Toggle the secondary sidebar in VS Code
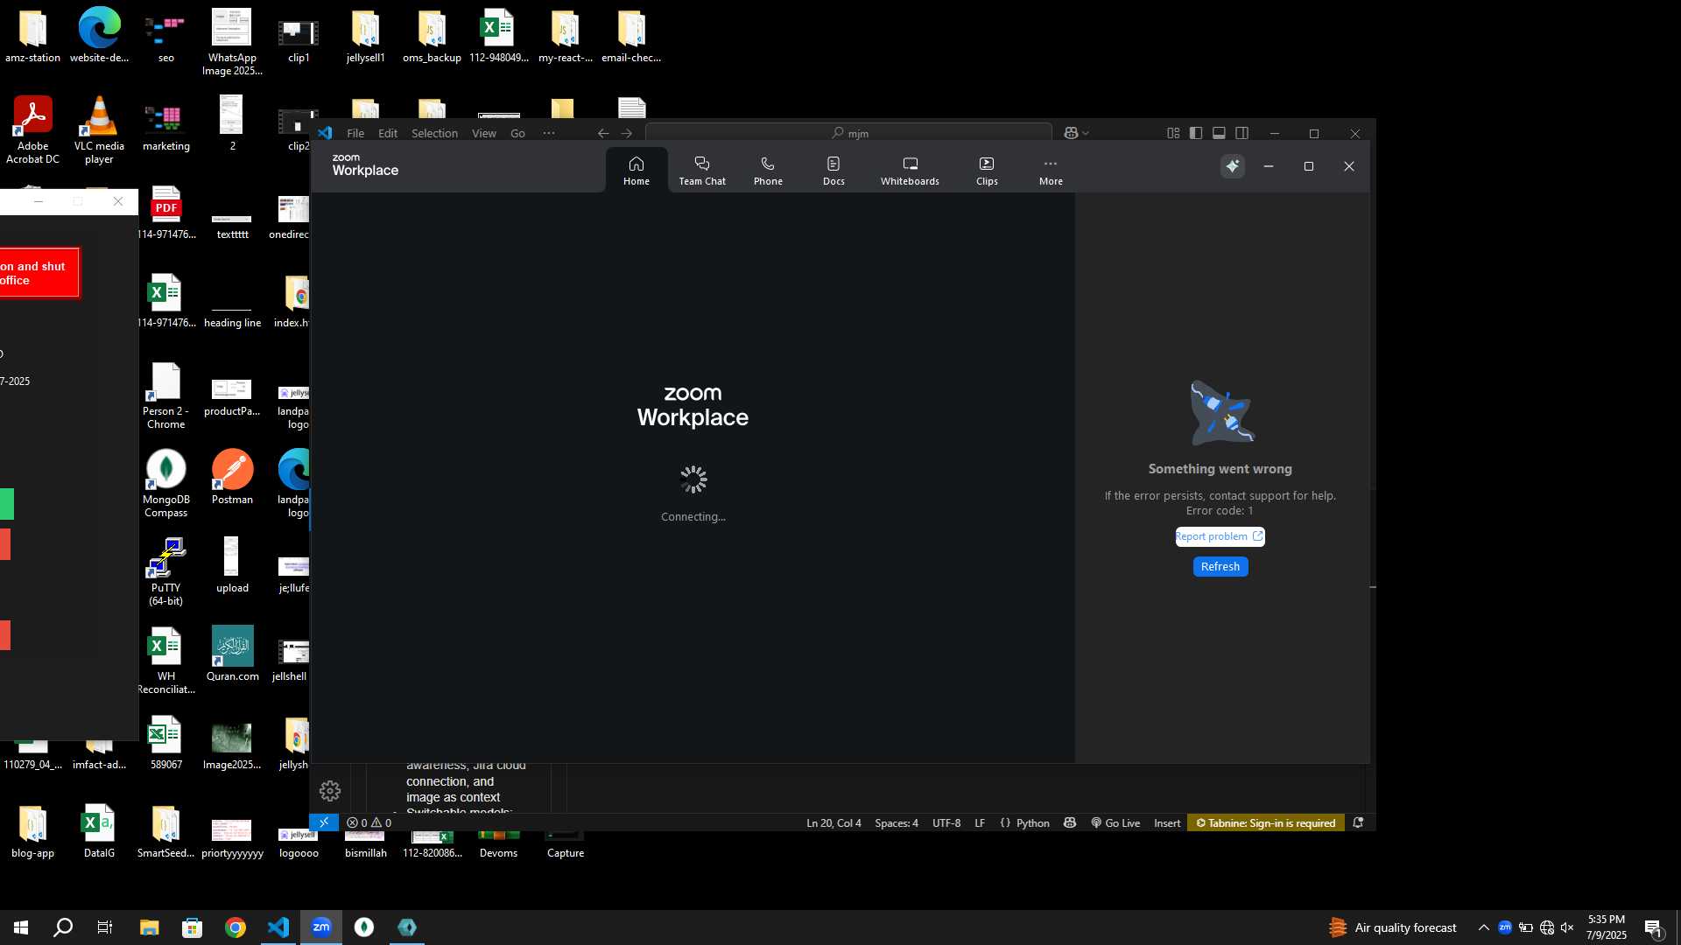This screenshot has width=1681, height=945. pos(1241,133)
